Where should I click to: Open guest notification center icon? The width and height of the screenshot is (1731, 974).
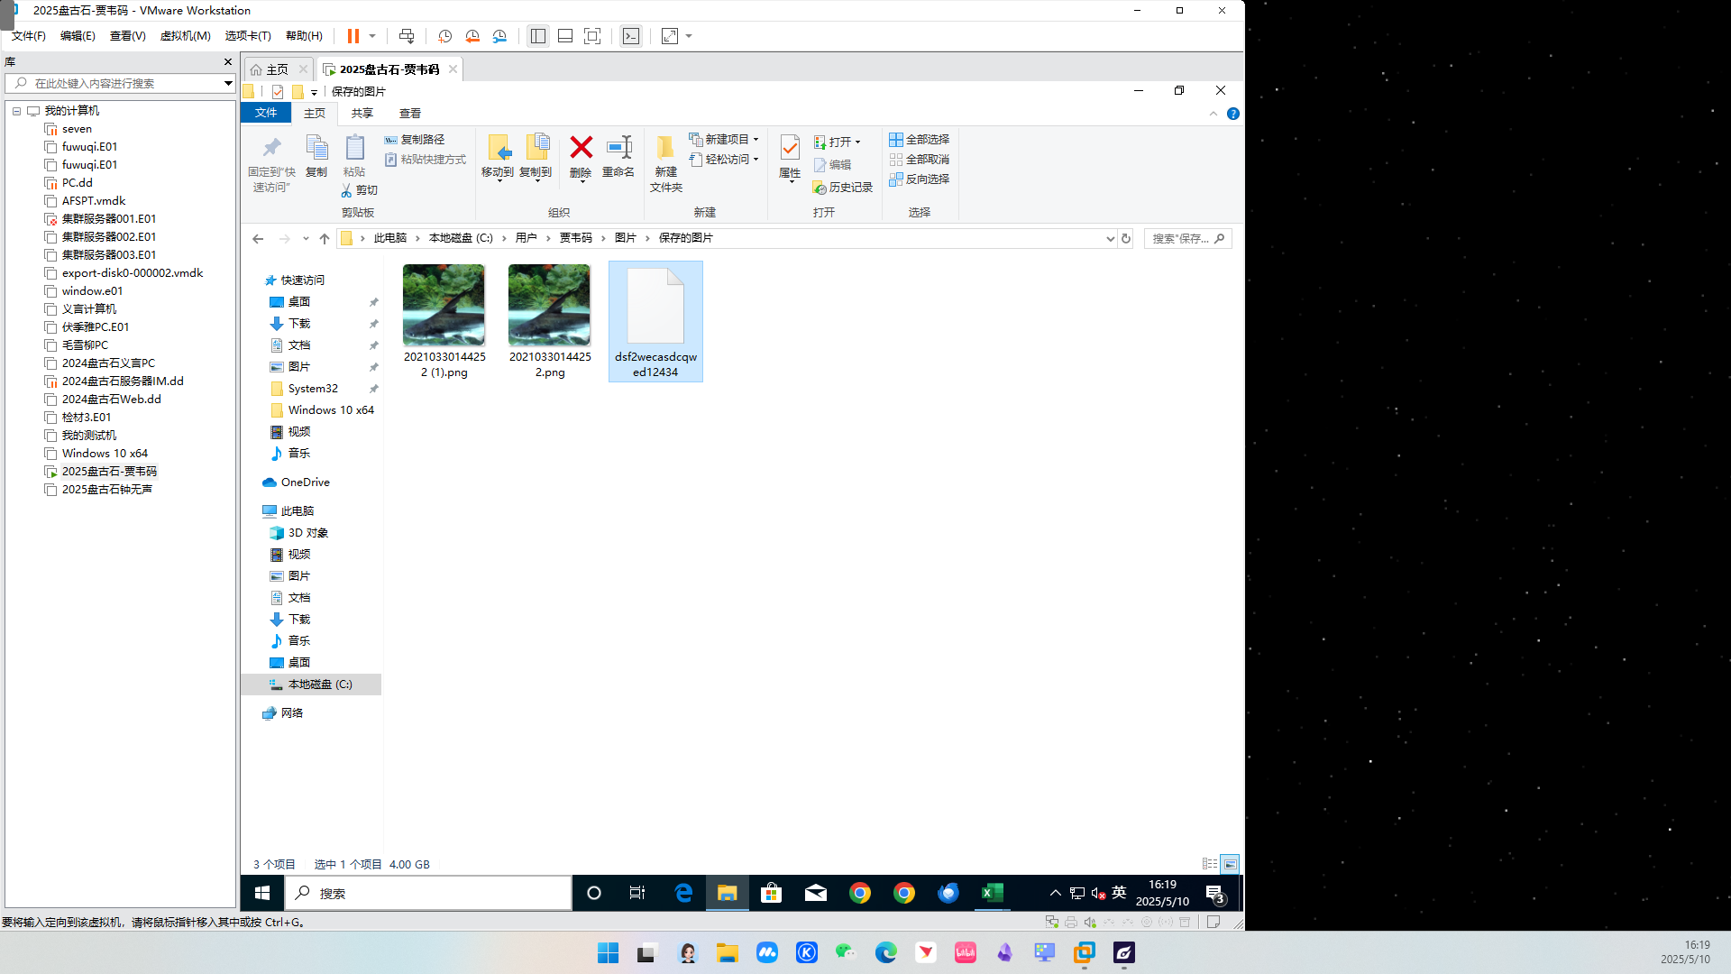click(x=1215, y=893)
